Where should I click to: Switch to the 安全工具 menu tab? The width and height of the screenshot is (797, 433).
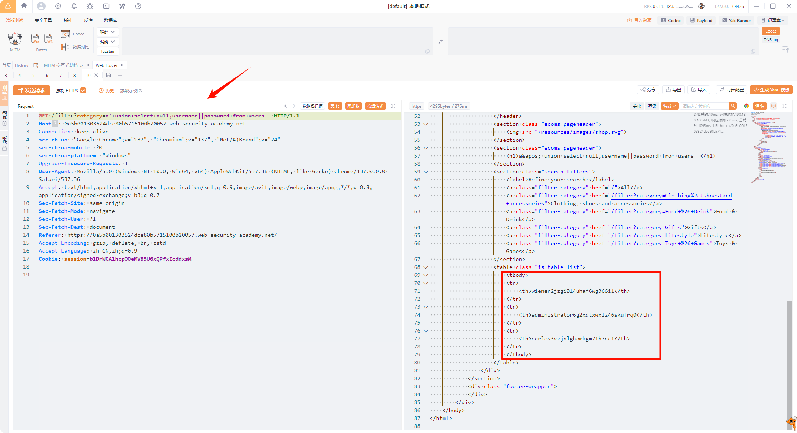[x=43, y=20]
